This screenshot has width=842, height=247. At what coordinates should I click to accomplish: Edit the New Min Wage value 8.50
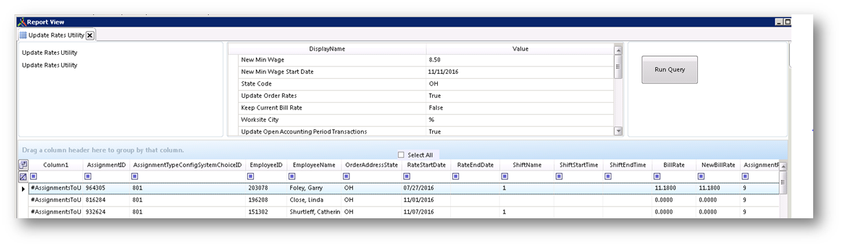click(519, 60)
